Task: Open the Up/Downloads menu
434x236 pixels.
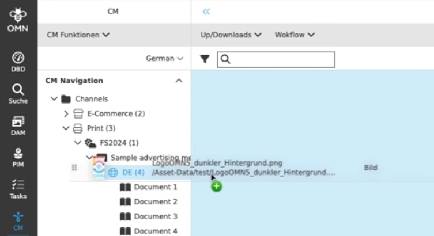Action: coord(231,35)
